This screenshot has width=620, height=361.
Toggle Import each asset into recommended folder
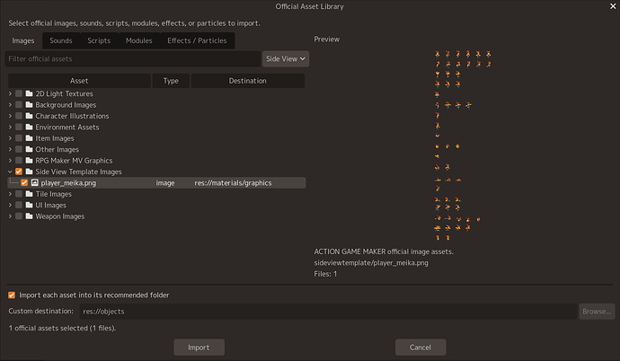[x=12, y=295]
